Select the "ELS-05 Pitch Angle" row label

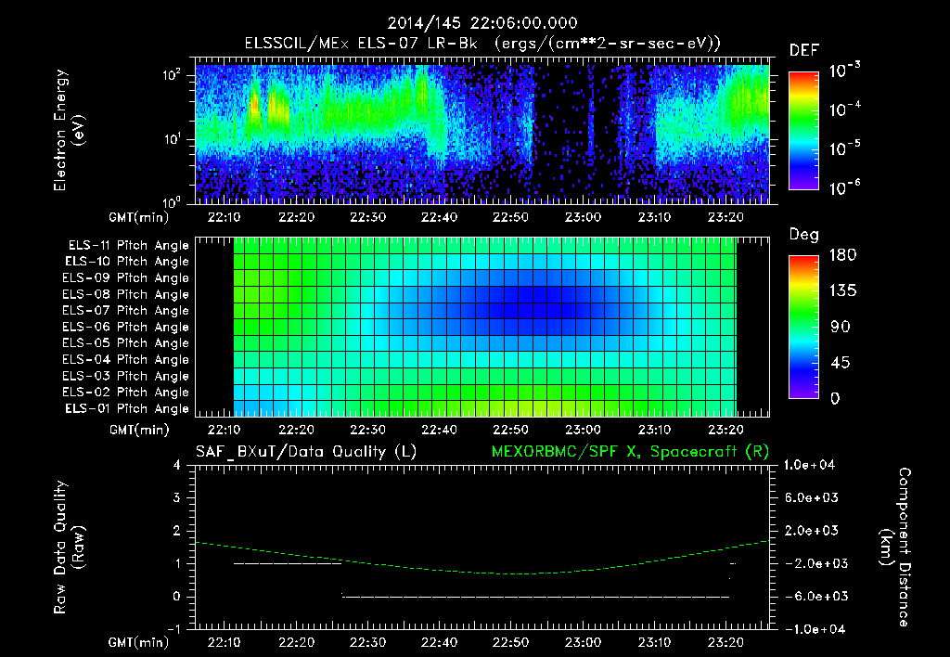pyautogui.click(x=126, y=343)
